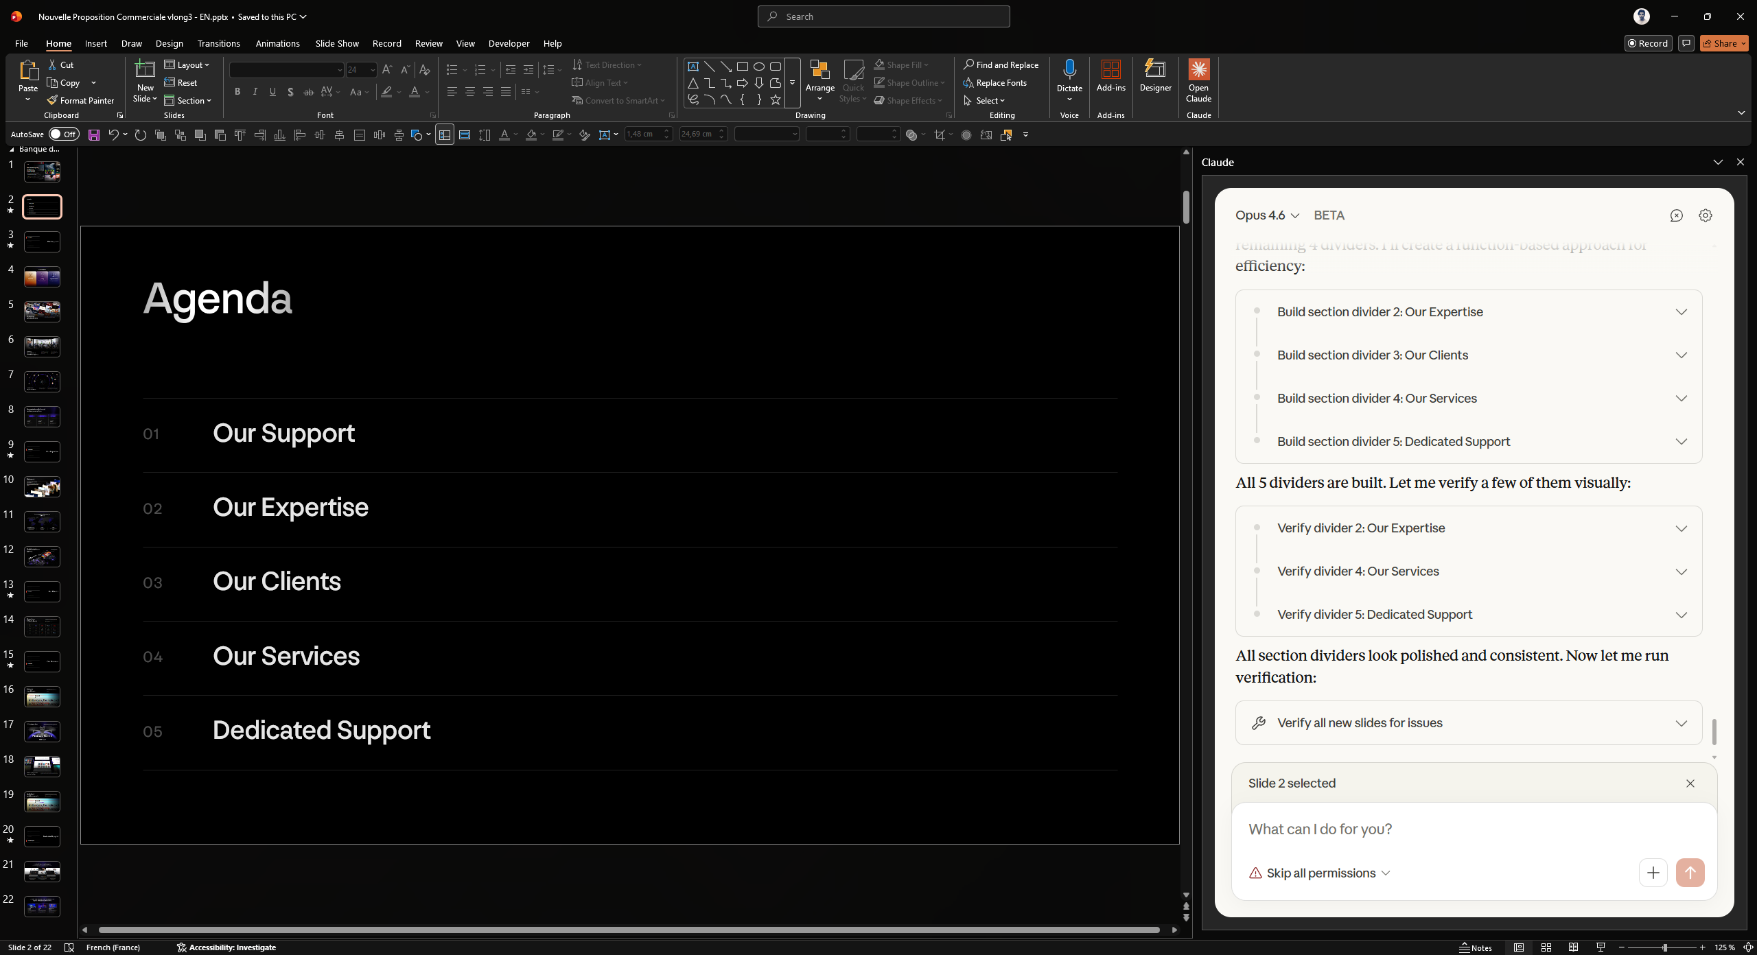1757x955 pixels.
Task: Click the purple Save icon in quick access toolbar
Action: click(94, 135)
